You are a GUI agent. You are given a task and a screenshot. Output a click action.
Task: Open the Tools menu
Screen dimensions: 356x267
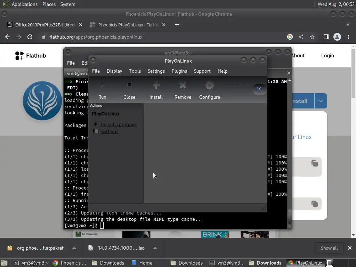coord(135,71)
